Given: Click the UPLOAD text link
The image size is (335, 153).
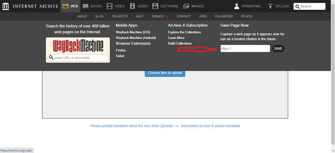Looking at the screenshot, I should (282, 6).
